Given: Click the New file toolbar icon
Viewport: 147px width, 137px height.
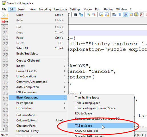Looking at the screenshot, I should click(4, 15).
